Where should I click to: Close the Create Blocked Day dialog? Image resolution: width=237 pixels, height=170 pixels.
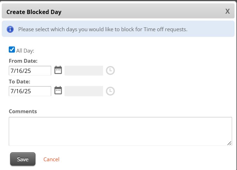228,12
